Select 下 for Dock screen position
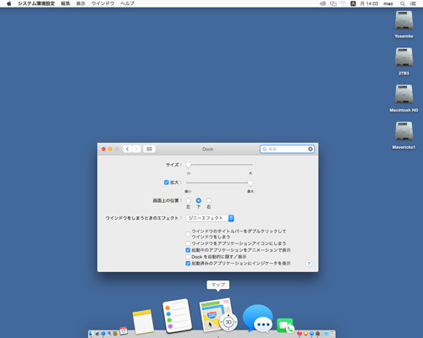The width and height of the screenshot is (423, 338). coord(199,200)
